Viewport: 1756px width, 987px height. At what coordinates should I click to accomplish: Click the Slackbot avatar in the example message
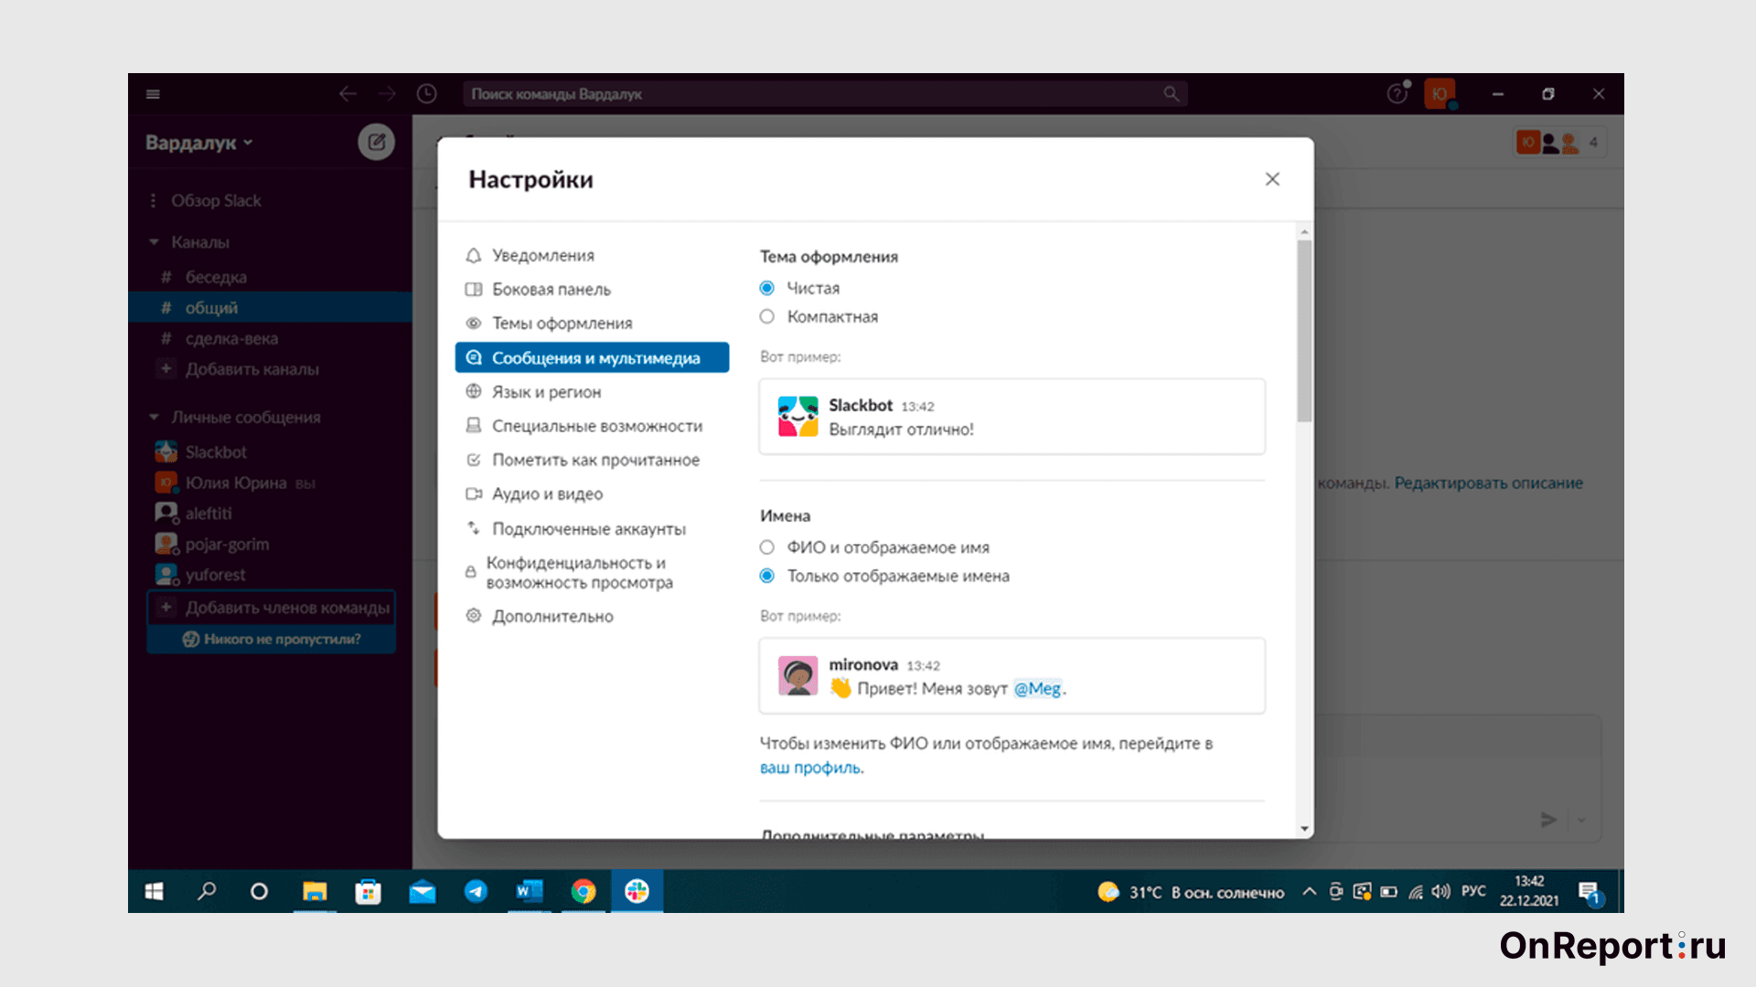[x=798, y=417]
